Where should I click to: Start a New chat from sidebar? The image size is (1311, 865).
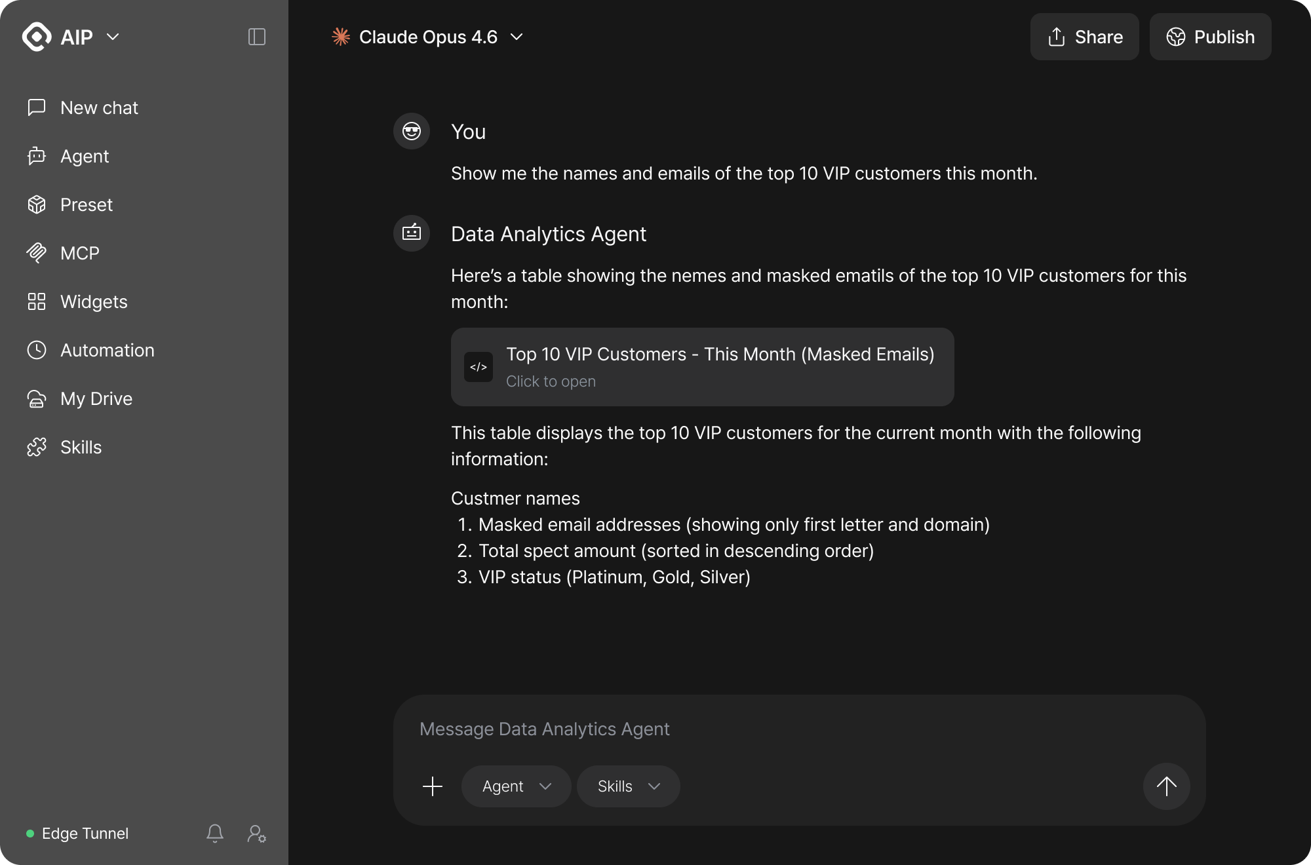[x=99, y=107]
